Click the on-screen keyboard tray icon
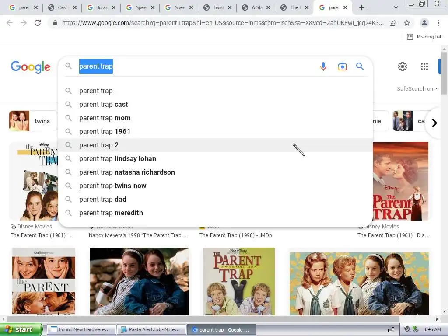Screen dimensions: 448x336 pos(391,330)
